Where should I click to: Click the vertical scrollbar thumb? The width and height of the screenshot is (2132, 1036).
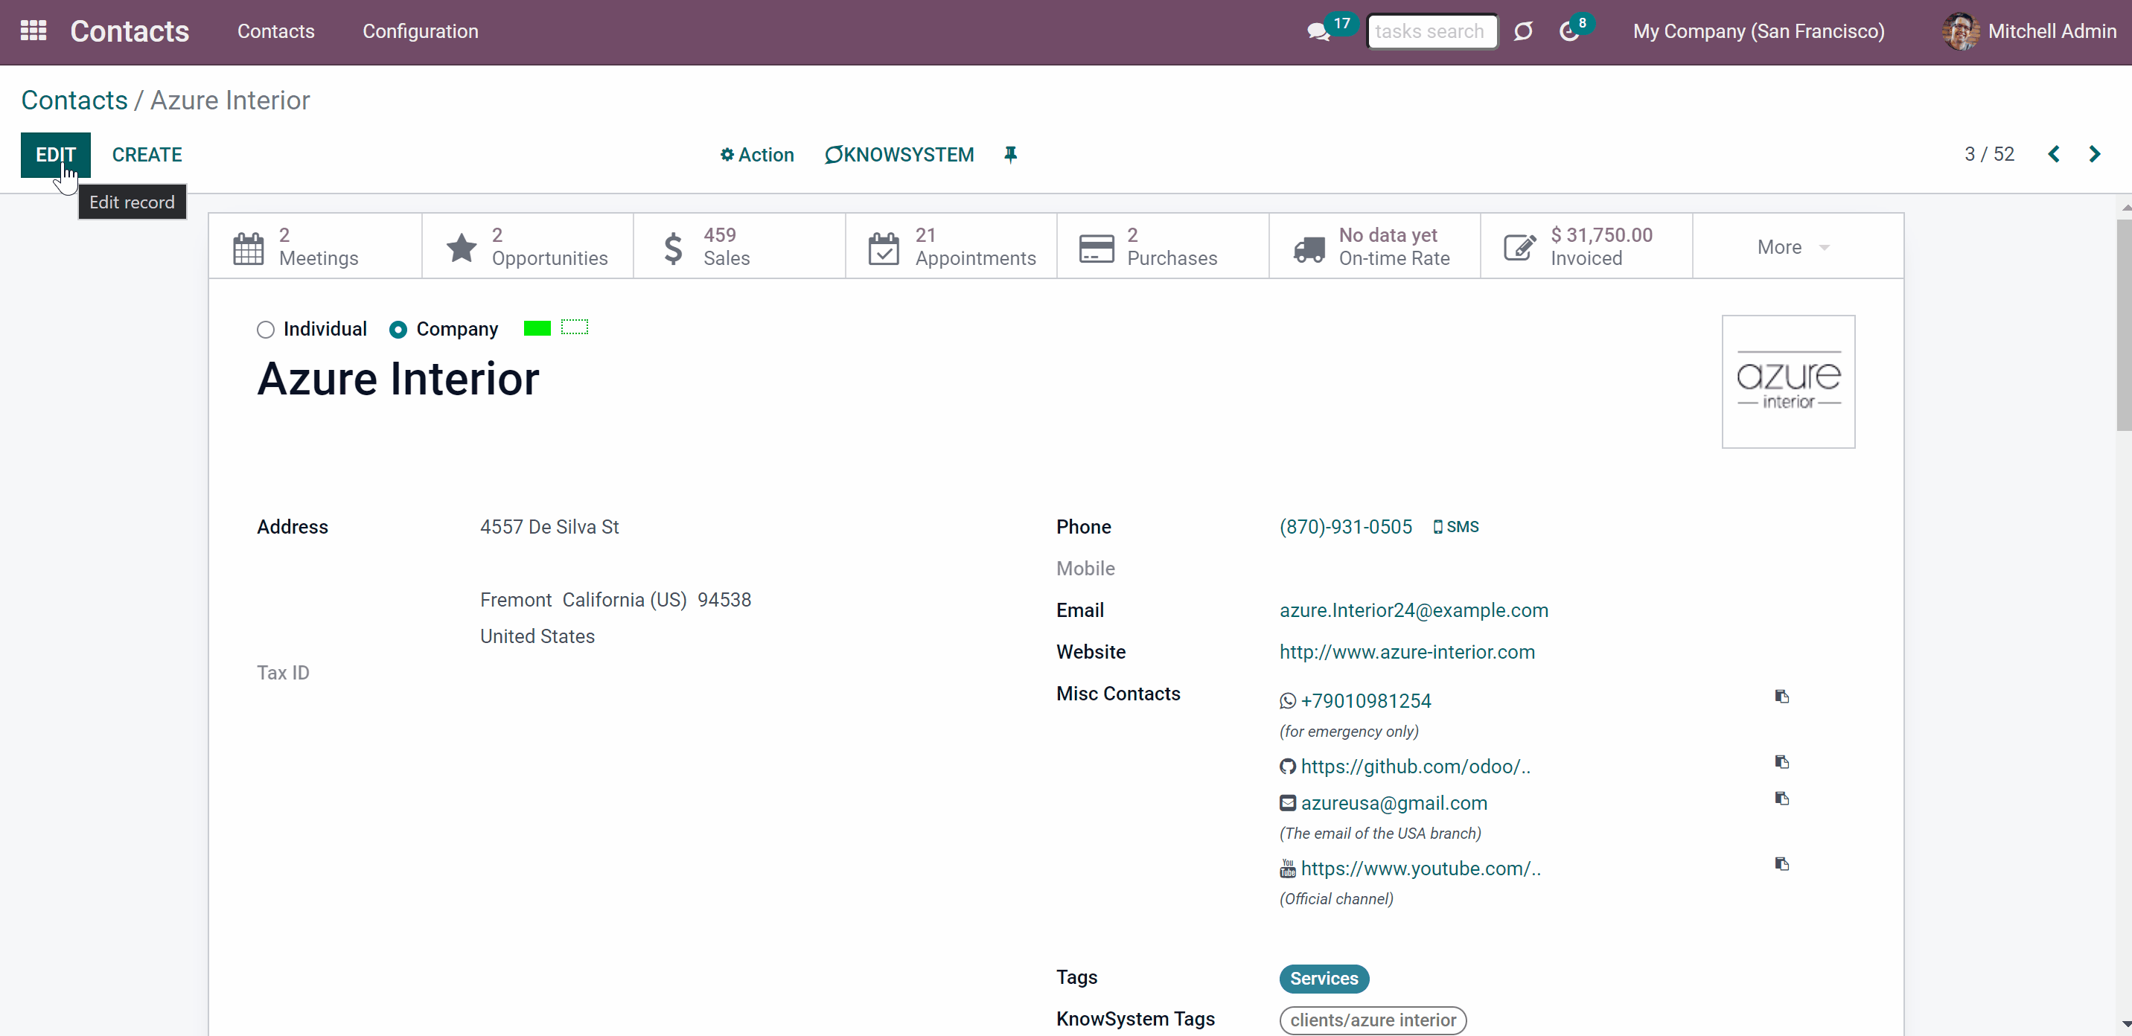coord(2124,325)
